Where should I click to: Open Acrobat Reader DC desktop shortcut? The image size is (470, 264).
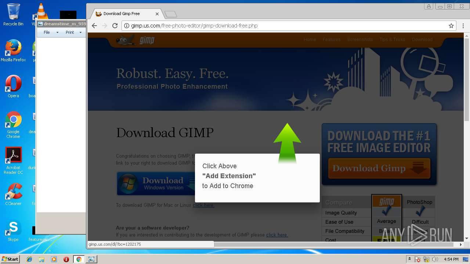[13, 161]
